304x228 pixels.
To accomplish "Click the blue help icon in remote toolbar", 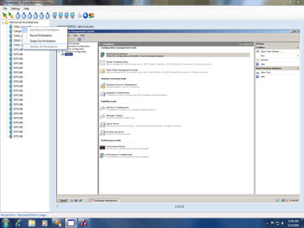I will click(x=79, y=39).
